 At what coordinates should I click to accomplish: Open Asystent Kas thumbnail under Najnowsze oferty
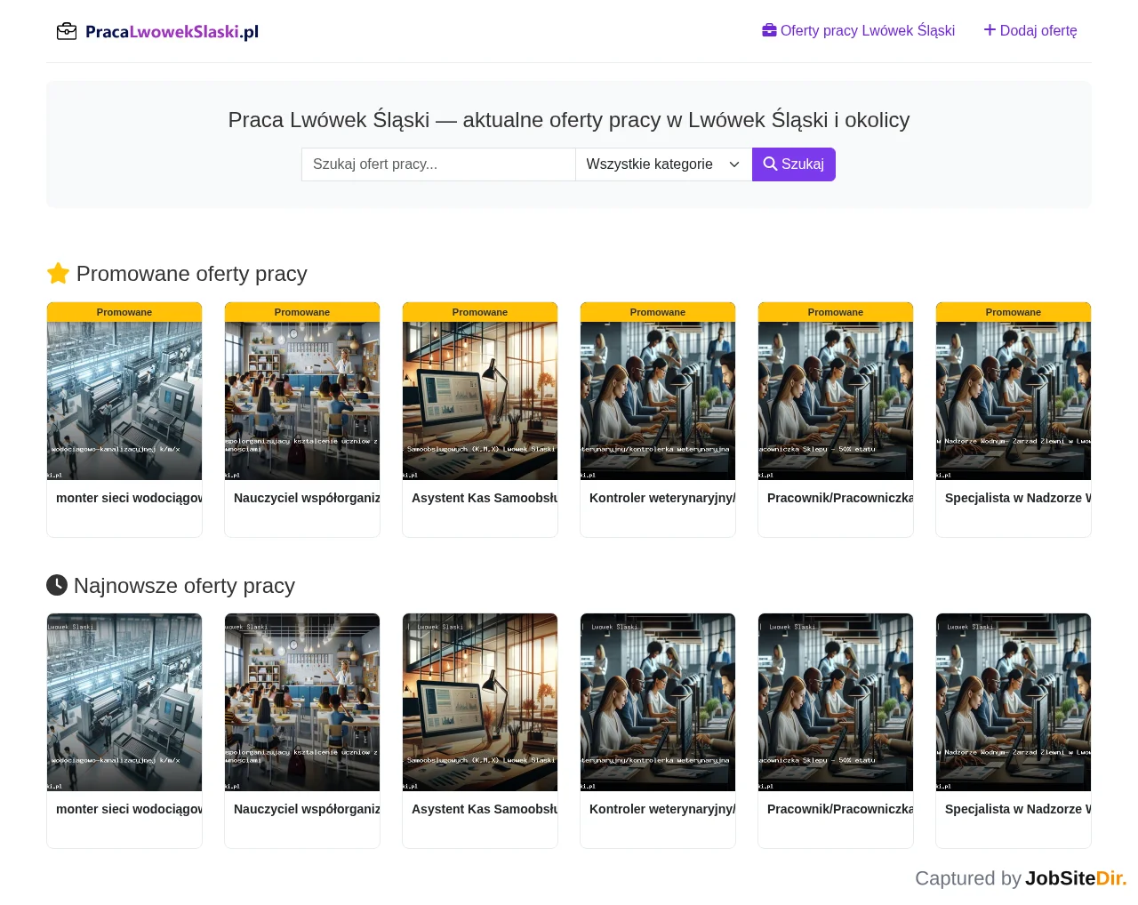click(480, 702)
